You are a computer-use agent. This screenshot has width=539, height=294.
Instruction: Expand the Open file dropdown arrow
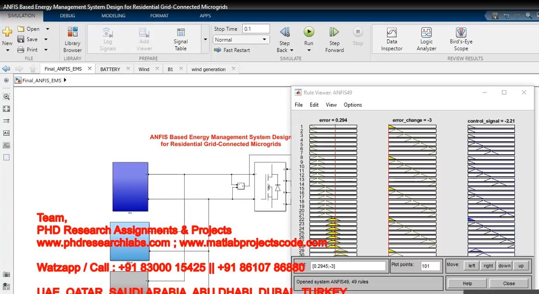[x=47, y=29]
